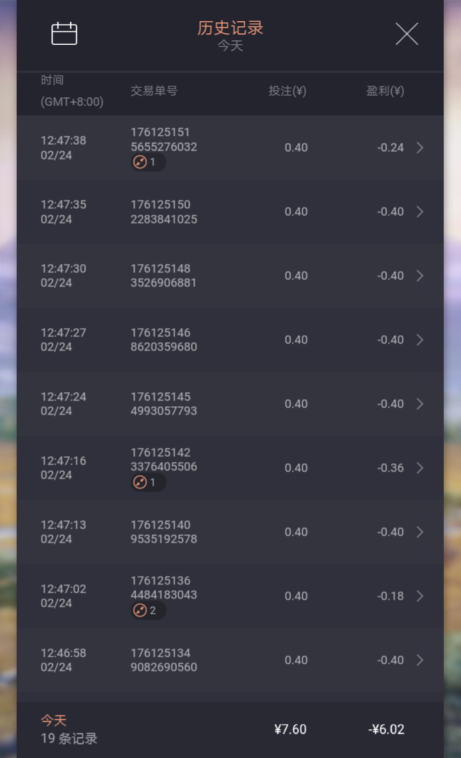Close the history records panel

tap(407, 34)
